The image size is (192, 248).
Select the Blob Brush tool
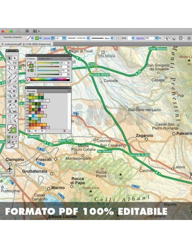9,82
